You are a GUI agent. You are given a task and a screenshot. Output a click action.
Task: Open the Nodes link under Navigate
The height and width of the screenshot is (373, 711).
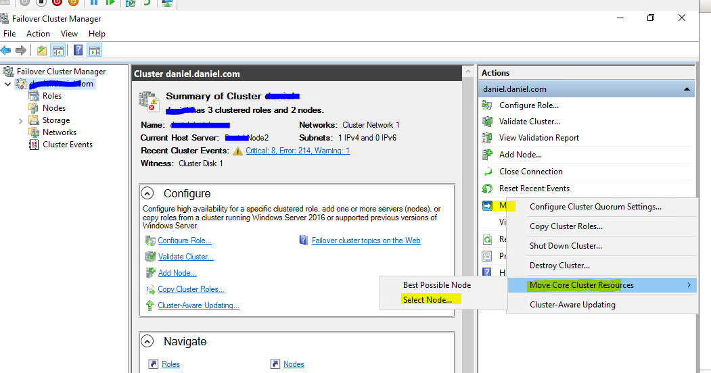[294, 364]
